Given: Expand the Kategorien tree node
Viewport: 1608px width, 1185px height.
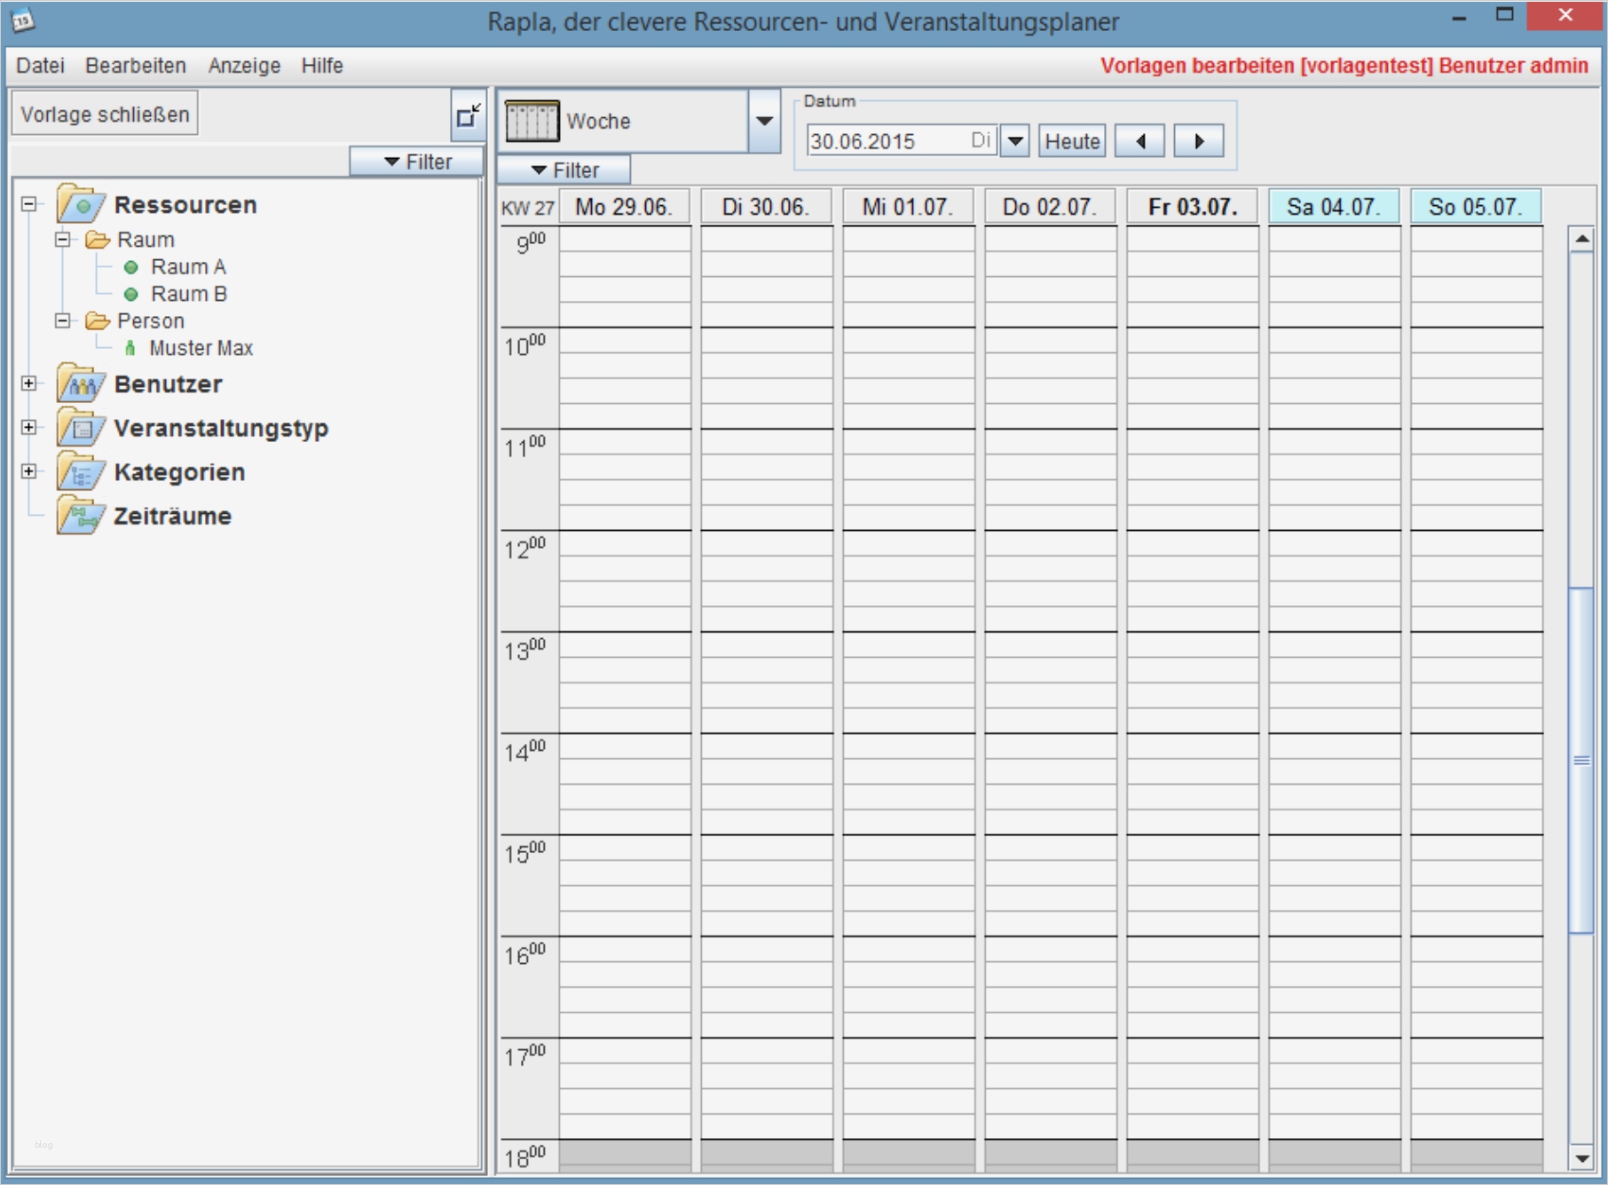Looking at the screenshot, I should tap(29, 471).
